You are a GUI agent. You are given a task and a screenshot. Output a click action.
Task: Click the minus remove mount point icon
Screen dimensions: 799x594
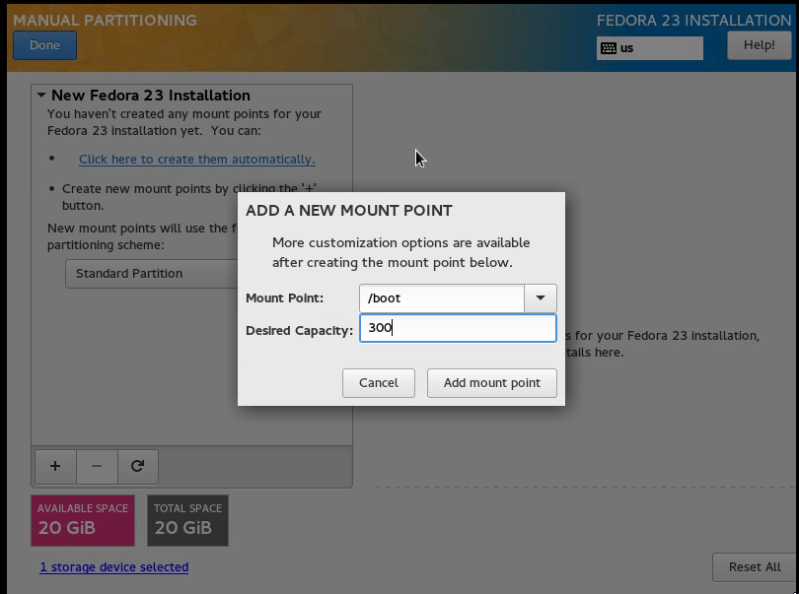point(97,466)
